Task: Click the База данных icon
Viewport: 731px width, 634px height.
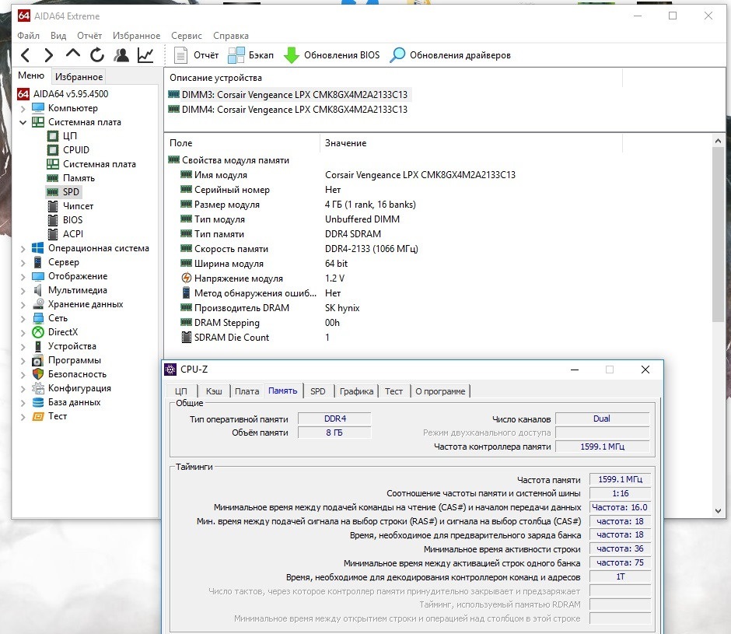Action: (38, 402)
